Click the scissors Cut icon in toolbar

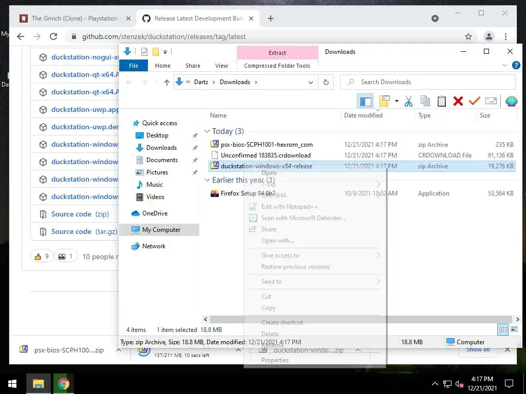point(408,101)
